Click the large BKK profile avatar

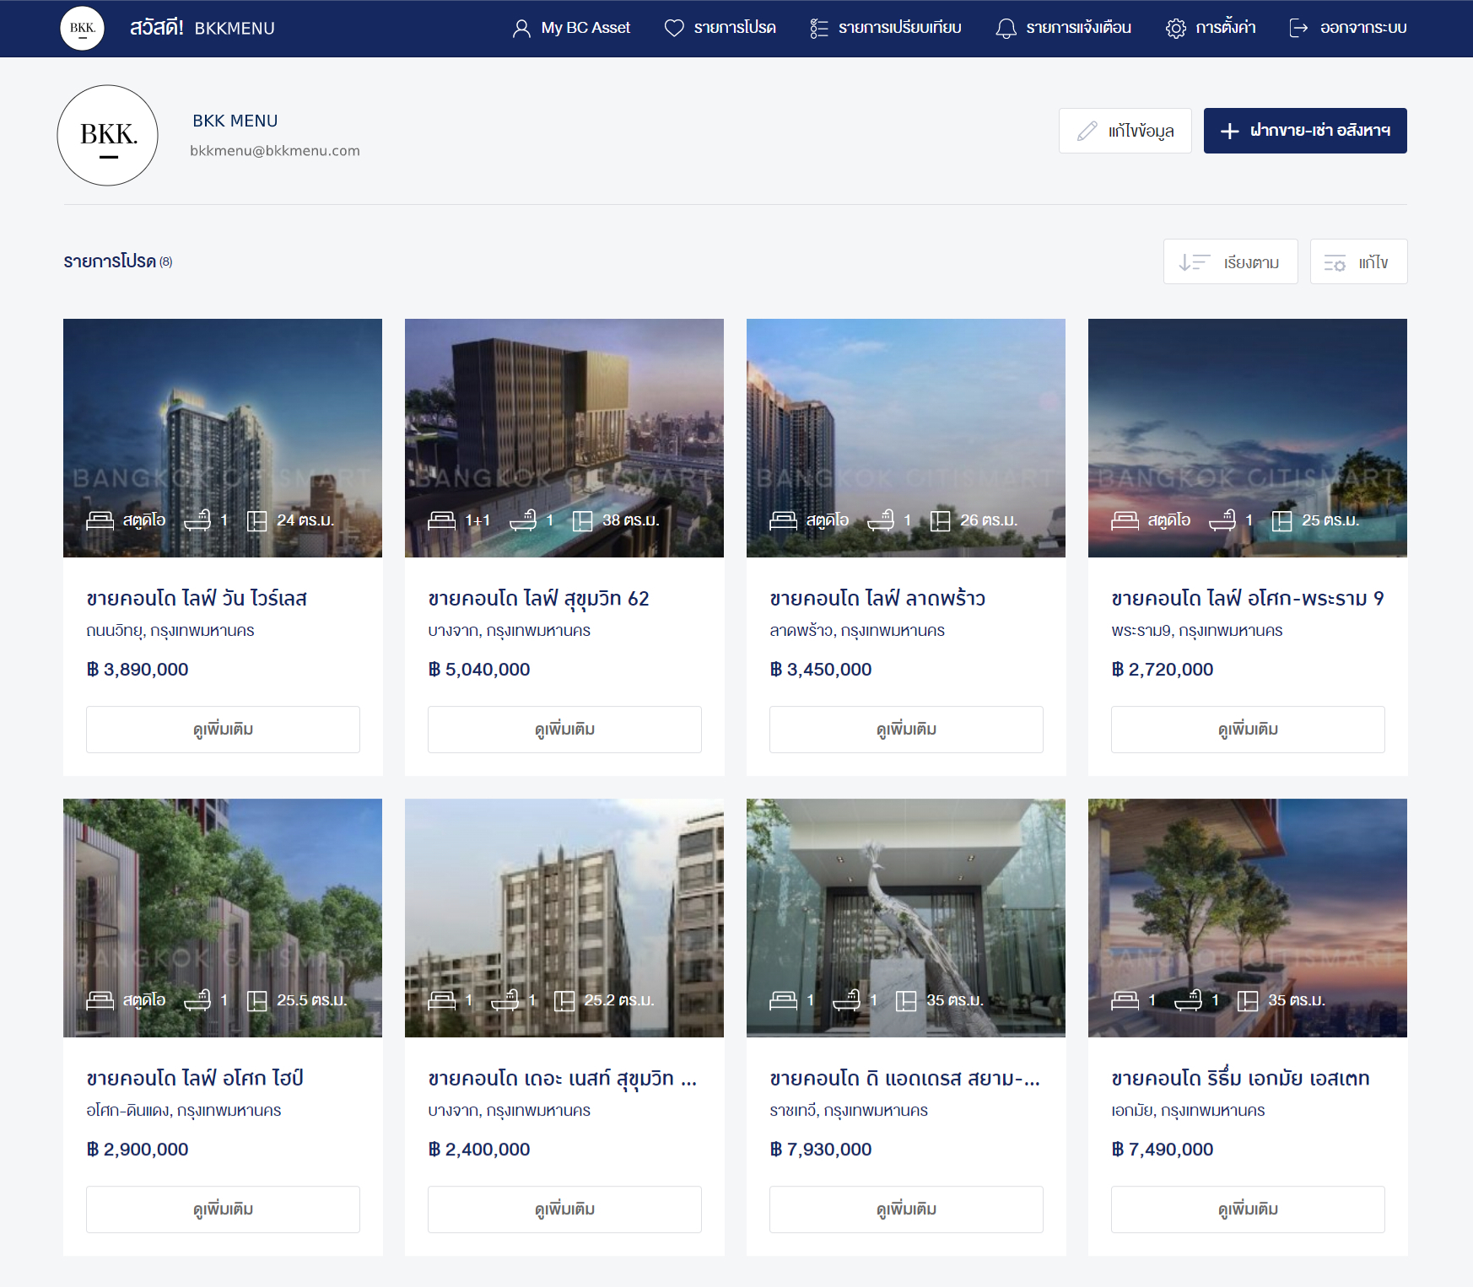(x=108, y=135)
